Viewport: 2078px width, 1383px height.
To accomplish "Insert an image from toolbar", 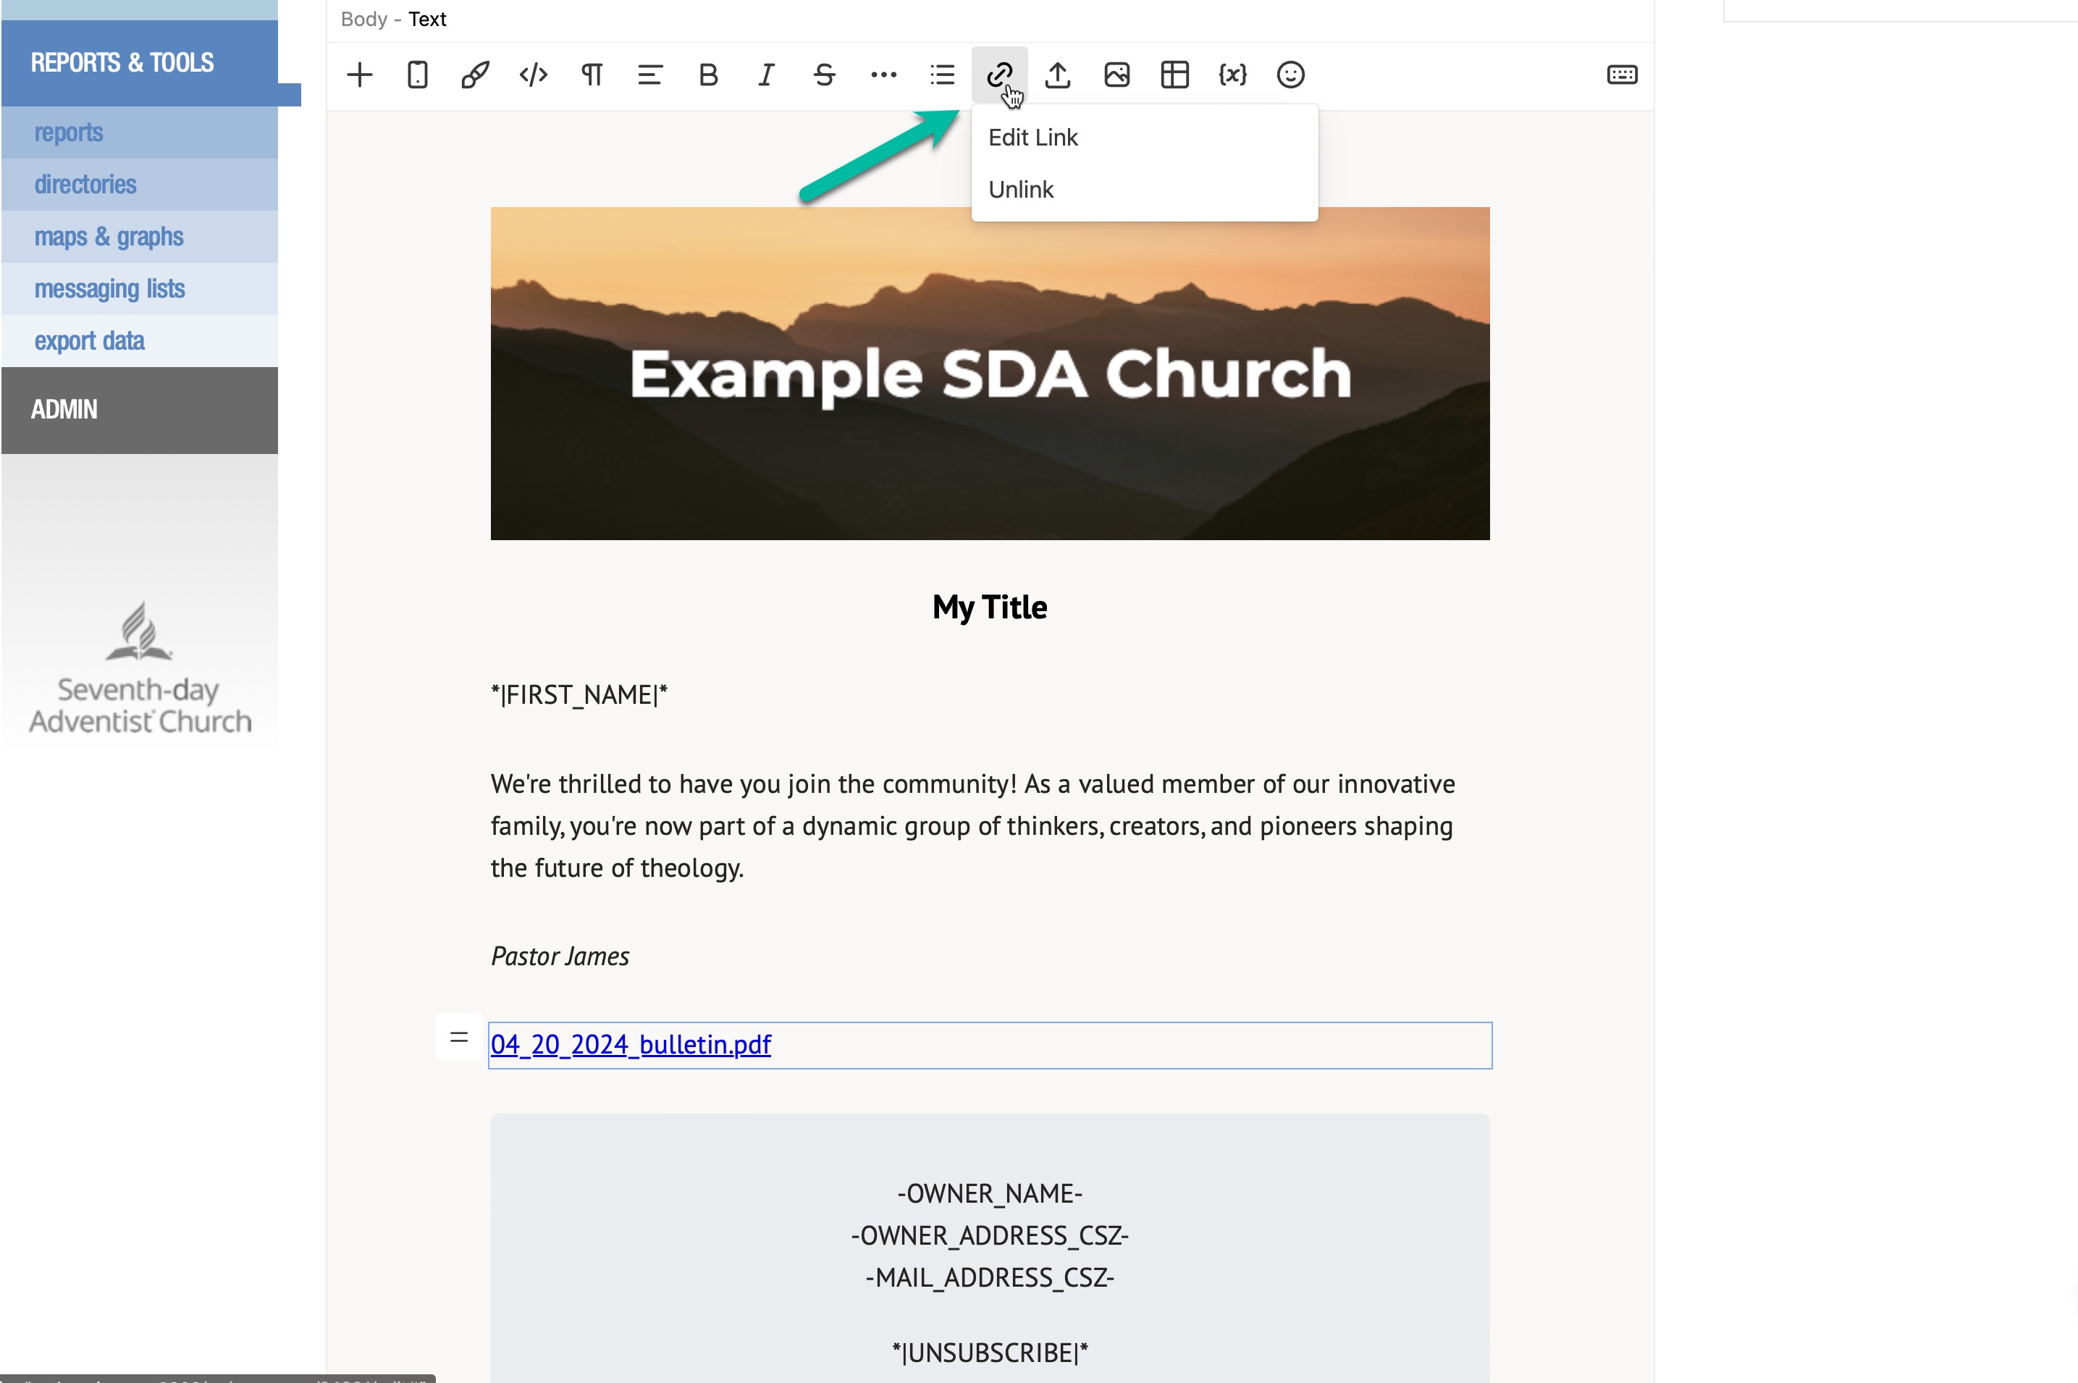I will [x=1116, y=75].
